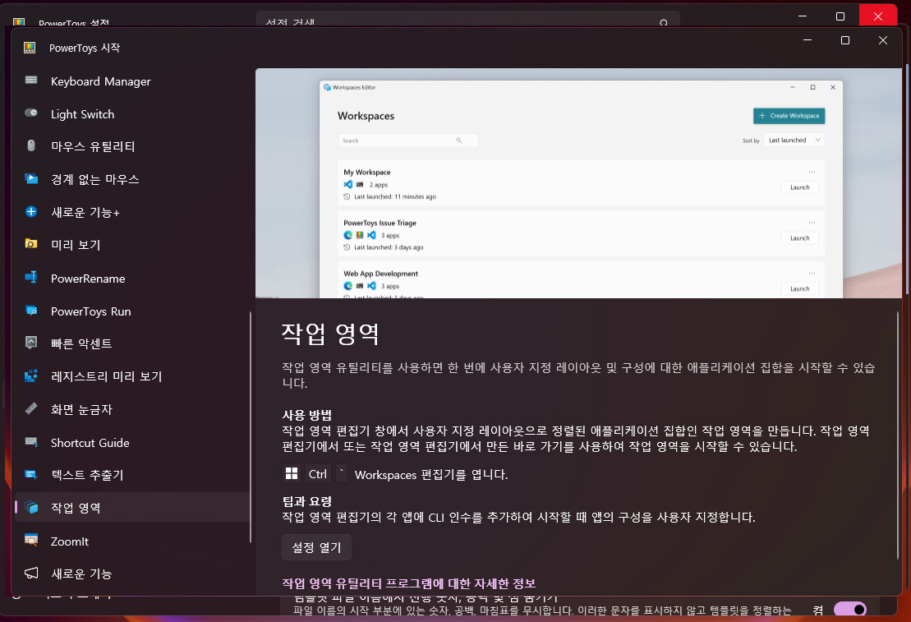Screen dimensions: 911x622
Task: Click the Light Switch toggle icon in sidebar
Action: (31, 113)
